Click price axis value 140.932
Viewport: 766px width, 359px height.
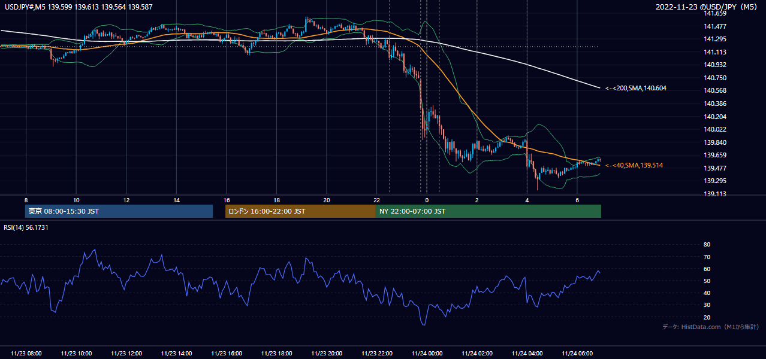click(716, 65)
